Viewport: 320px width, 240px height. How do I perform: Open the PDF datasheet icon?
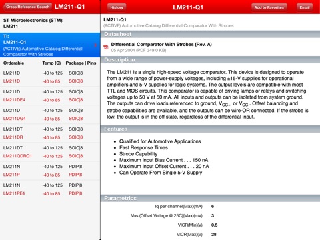coord(106,47)
